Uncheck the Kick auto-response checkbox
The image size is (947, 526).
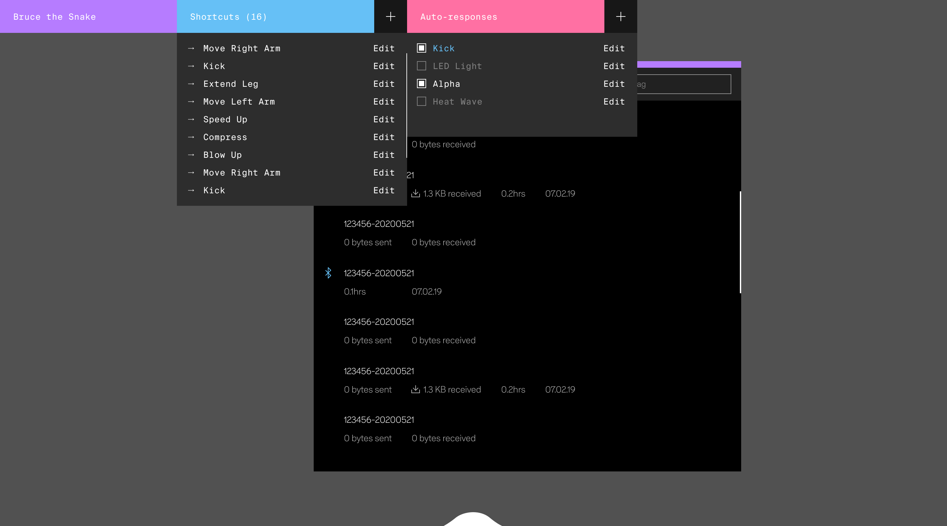tap(421, 48)
